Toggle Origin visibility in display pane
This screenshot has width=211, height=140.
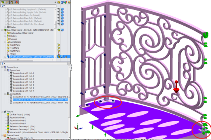59,54
